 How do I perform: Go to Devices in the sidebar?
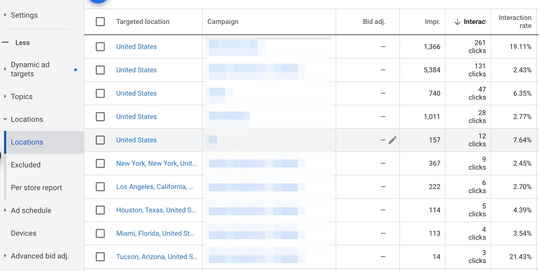24,233
